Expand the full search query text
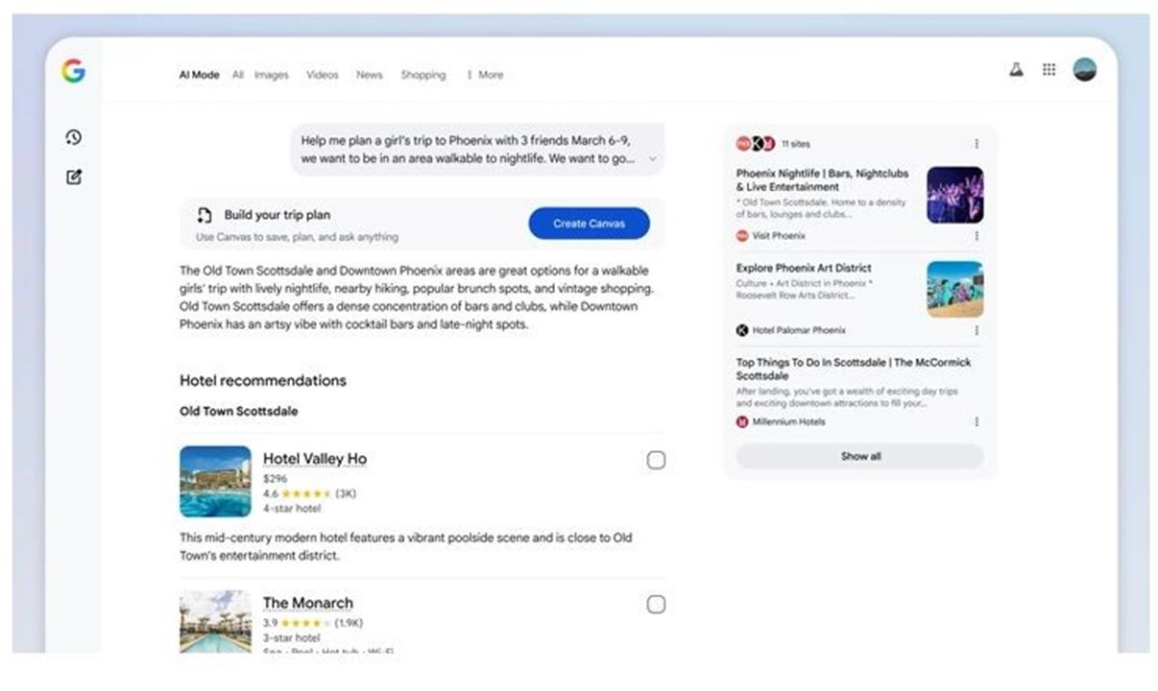Image resolution: width=1158 pixels, height=691 pixels. tap(652, 158)
